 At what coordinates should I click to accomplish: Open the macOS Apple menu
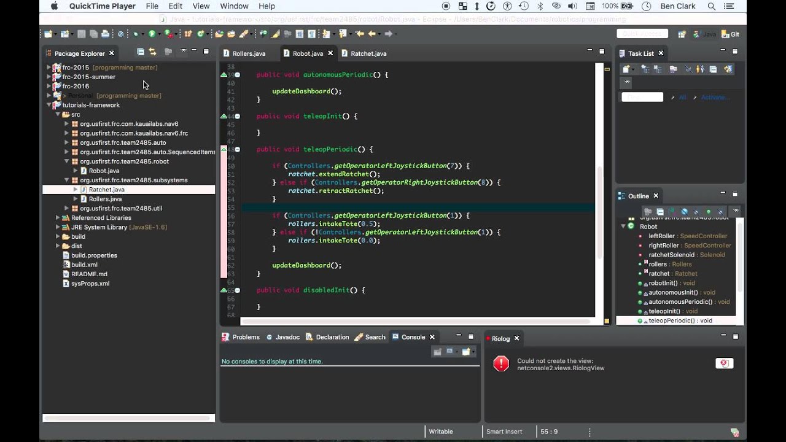pyautogui.click(x=54, y=6)
